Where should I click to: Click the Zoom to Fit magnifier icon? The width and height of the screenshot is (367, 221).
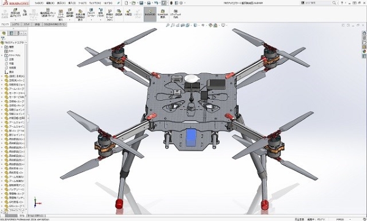(x=168, y=25)
